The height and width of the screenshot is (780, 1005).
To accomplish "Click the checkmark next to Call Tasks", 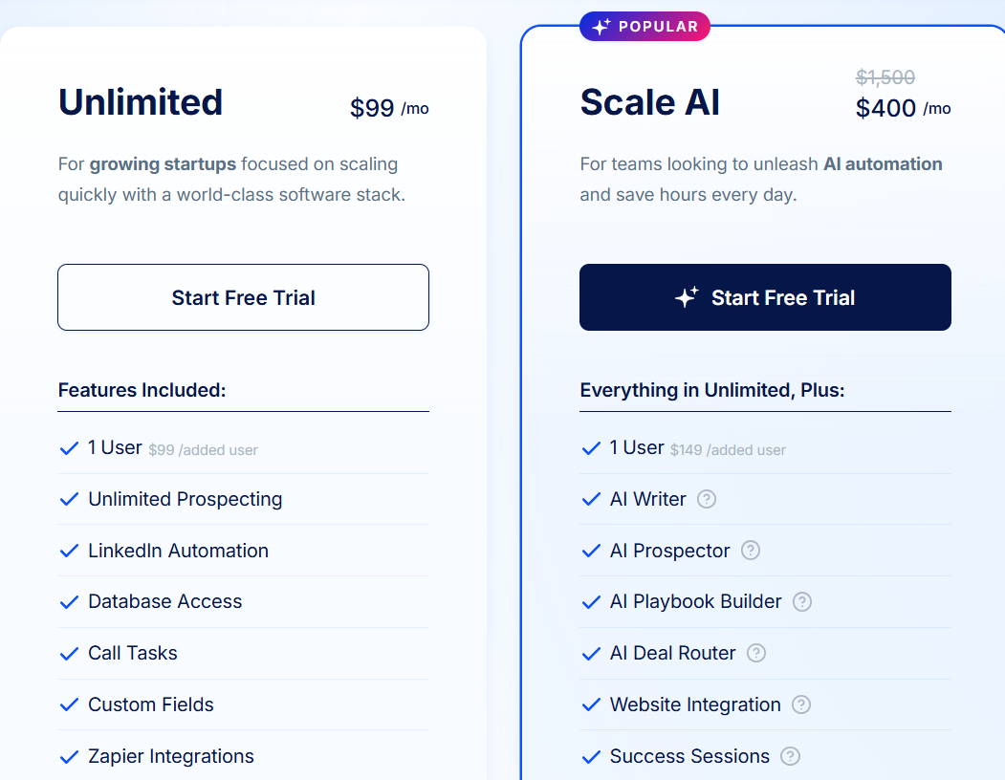I will click(69, 653).
